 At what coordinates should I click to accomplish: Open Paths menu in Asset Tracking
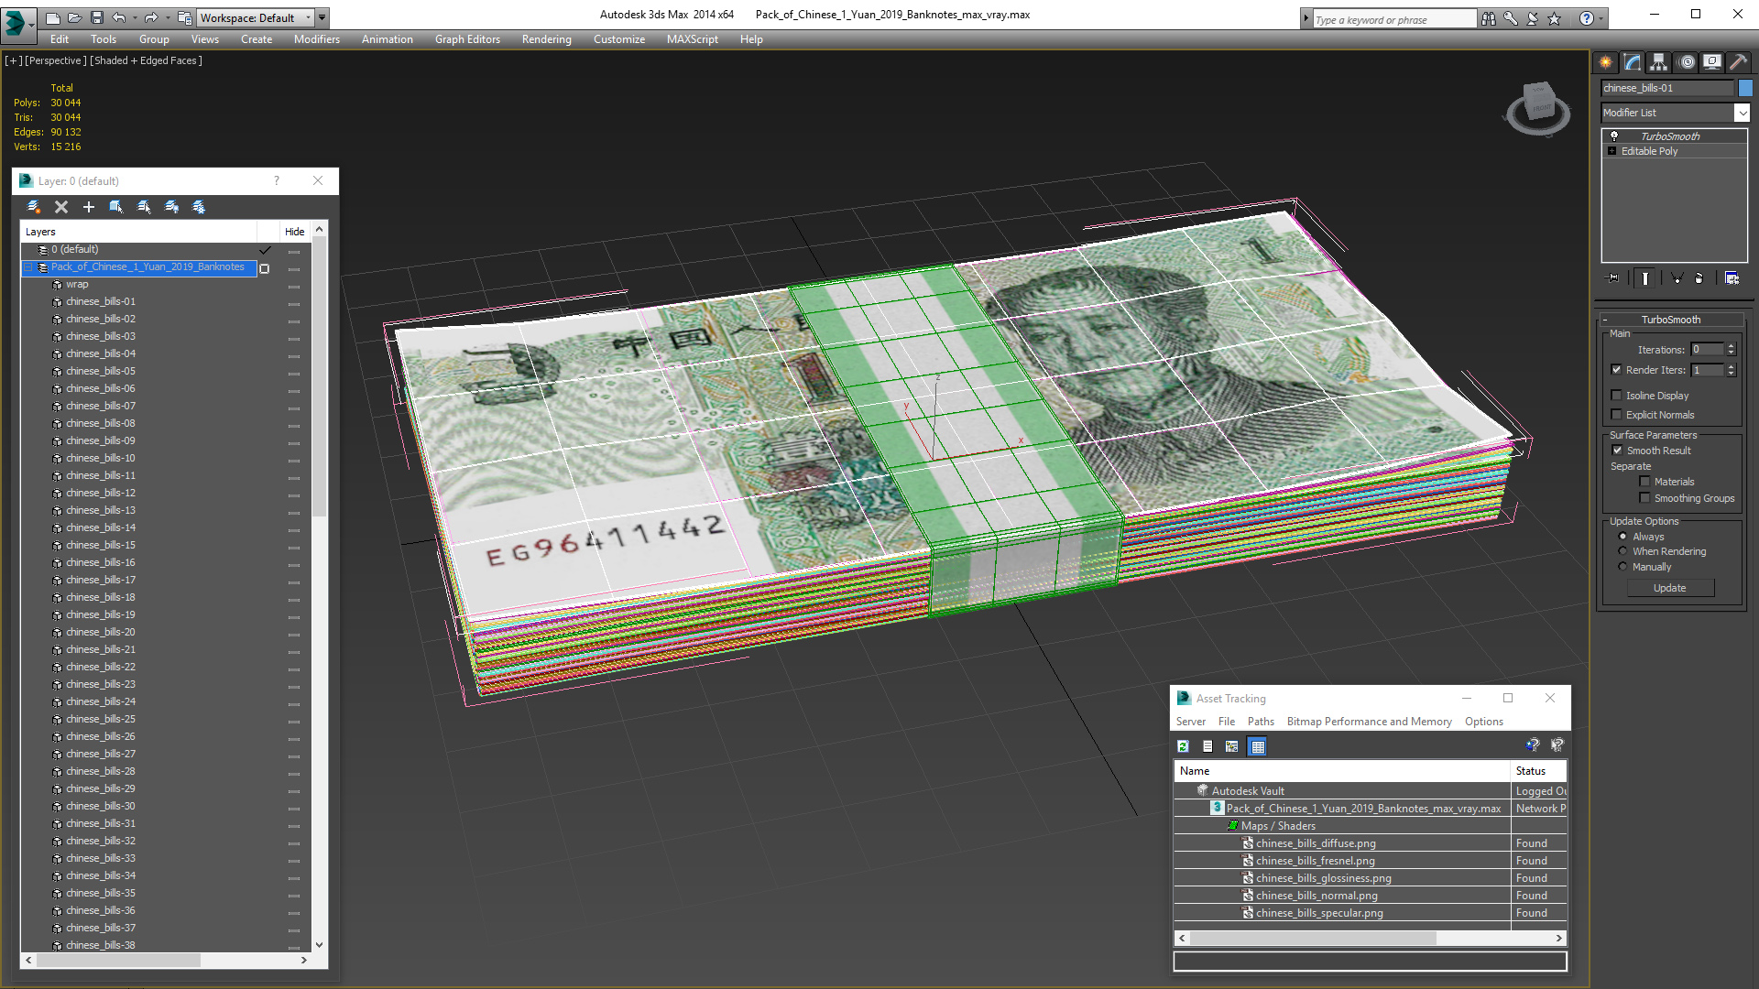coord(1261,722)
